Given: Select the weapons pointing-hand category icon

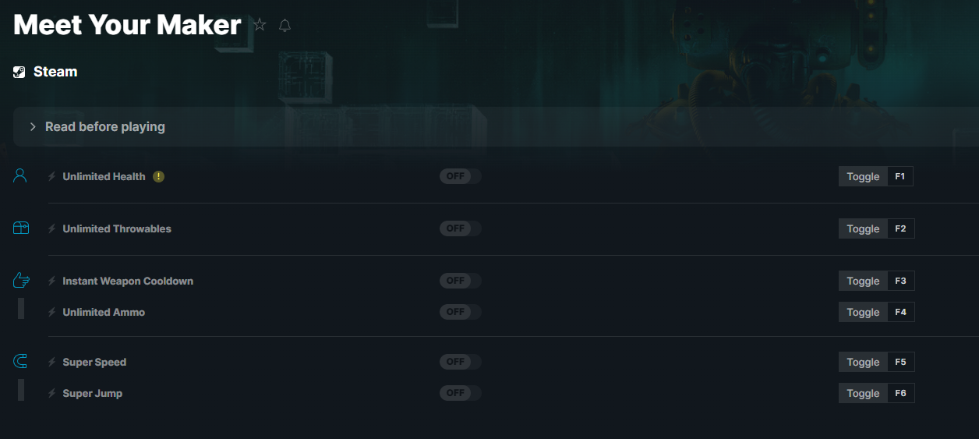Looking at the screenshot, I should tap(21, 280).
